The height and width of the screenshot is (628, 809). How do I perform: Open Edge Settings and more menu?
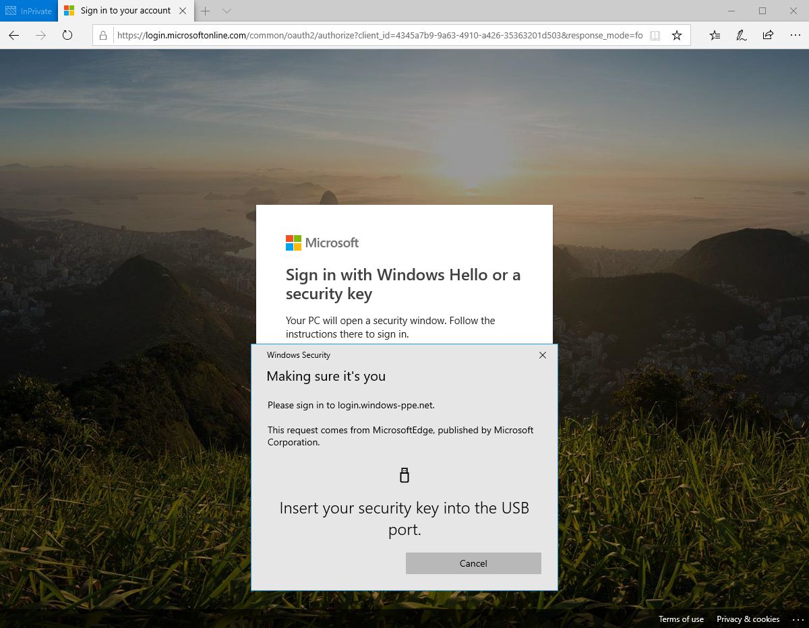794,36
